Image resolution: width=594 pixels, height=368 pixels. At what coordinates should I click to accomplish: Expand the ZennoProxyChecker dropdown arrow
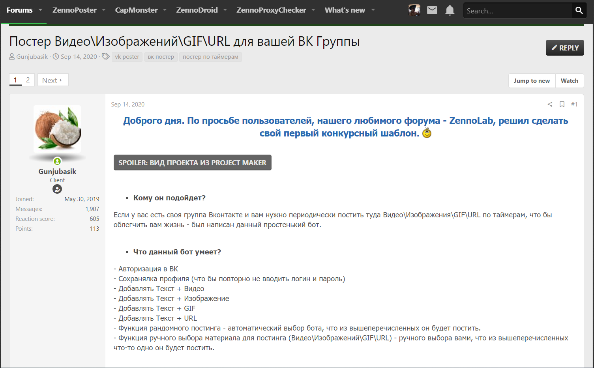point(313,10)
